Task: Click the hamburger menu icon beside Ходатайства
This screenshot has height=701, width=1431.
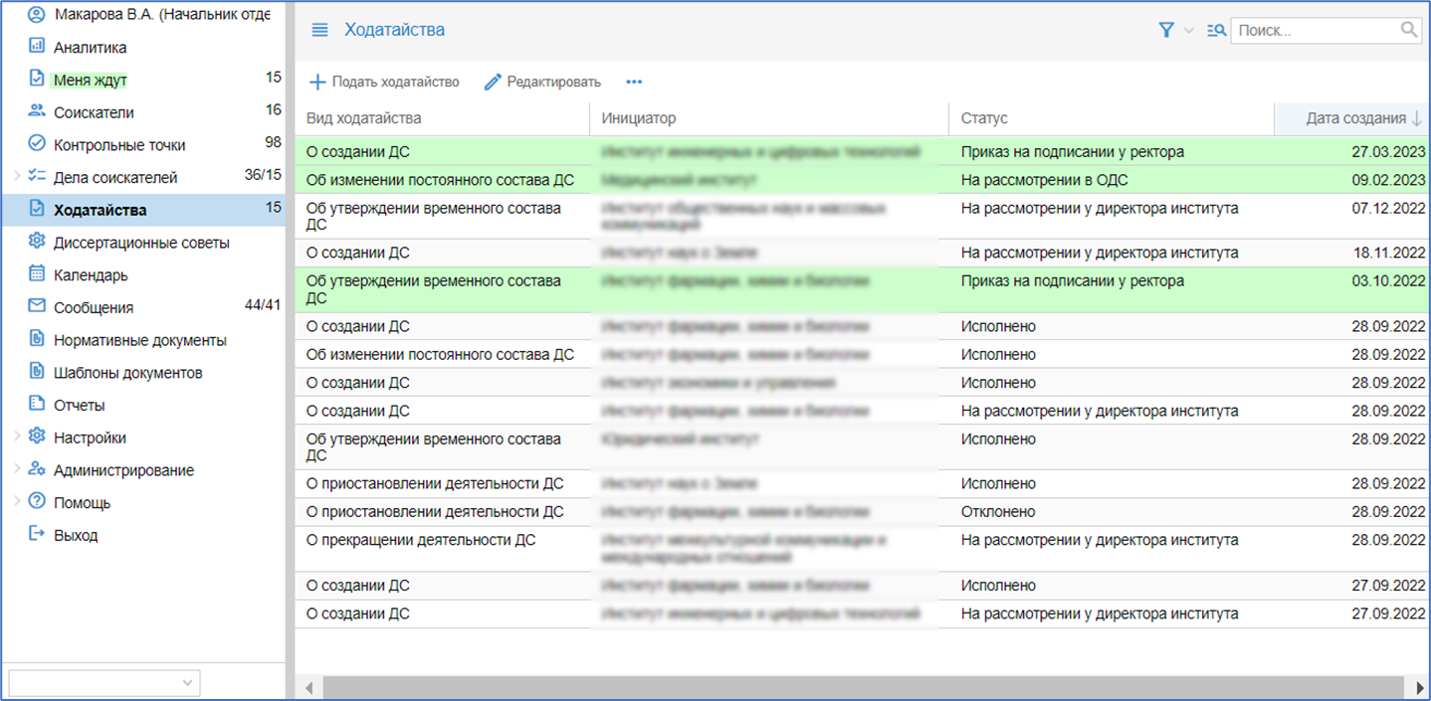Action: pyautogui.click(x=319, y=31)
